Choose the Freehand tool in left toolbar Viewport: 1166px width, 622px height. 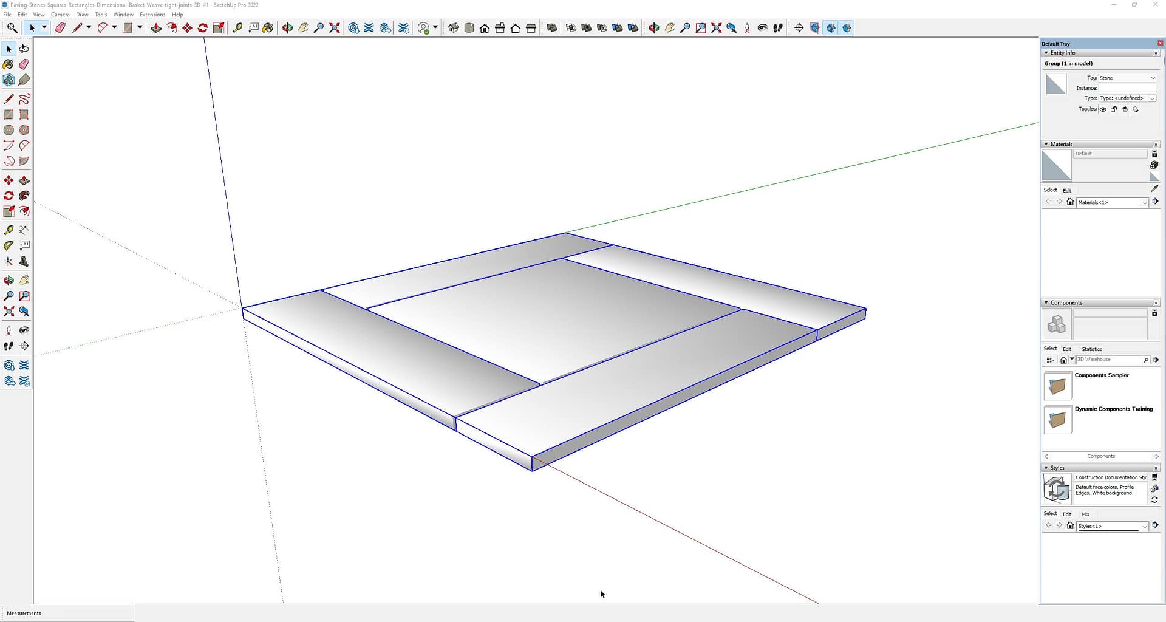point(24,99)
